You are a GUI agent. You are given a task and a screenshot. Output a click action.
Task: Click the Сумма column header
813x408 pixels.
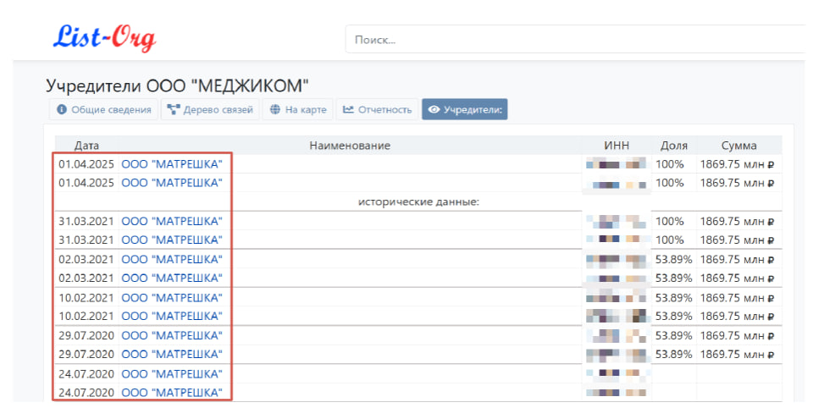(738, 146)
